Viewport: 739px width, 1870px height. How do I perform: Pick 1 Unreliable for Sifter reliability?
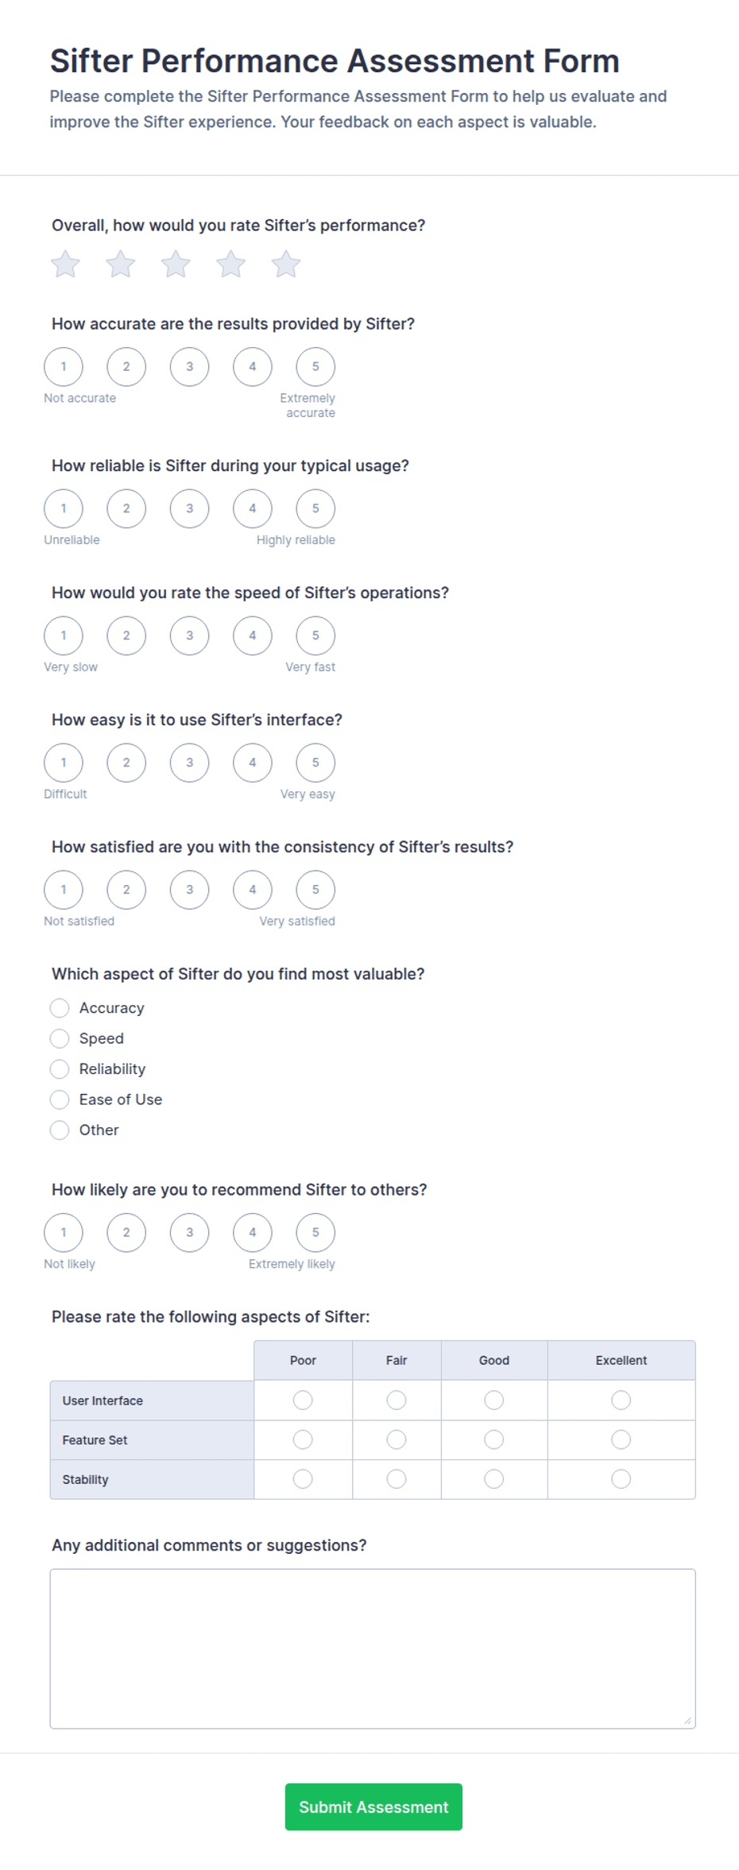(64, 508)
